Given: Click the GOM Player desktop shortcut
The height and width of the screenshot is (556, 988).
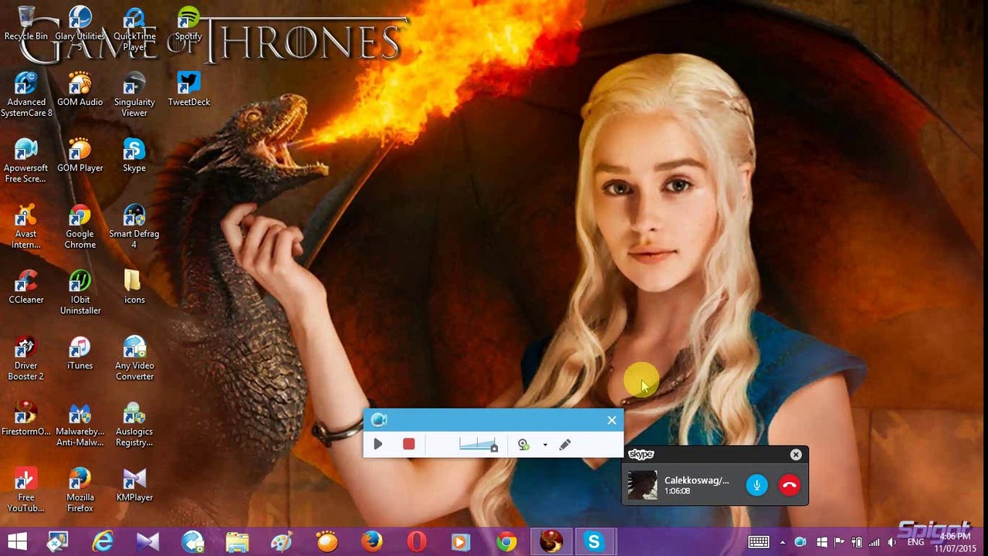Looking at the screenshot, I should pyautogui.click(x=80, y=155).
